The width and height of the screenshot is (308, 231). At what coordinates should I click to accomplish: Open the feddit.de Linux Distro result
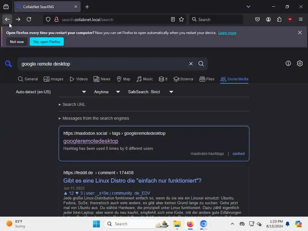coord(132,180)
